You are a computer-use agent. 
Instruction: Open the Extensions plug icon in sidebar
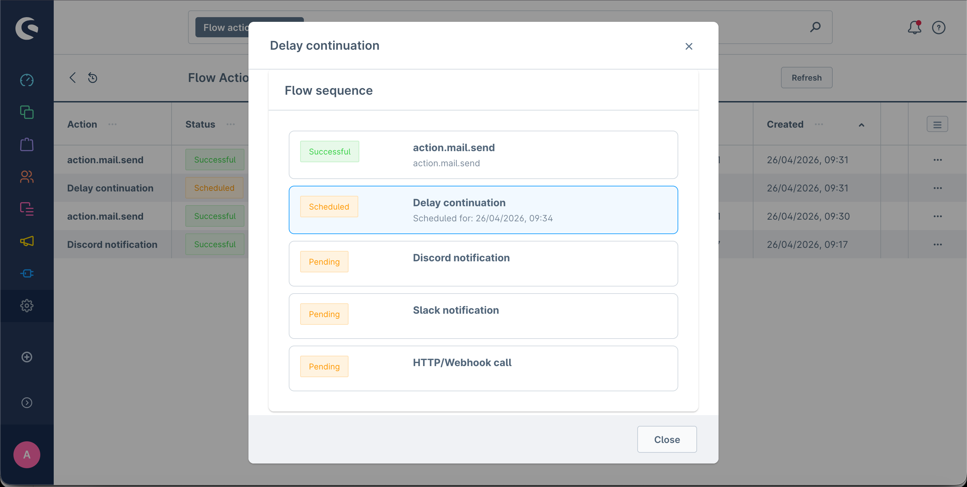(27, 273)
